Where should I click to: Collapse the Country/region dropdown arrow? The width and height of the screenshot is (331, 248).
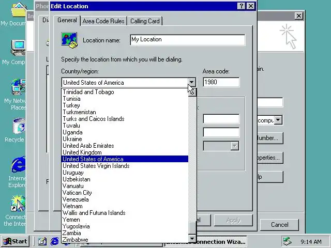(x=191, y=82)
